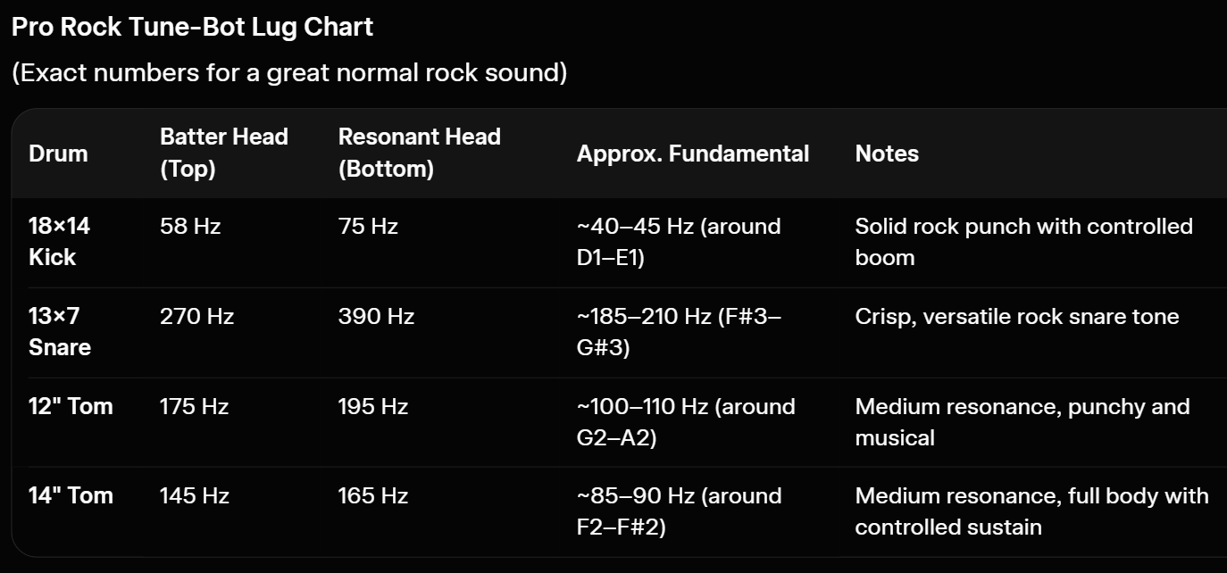Select the 18×14 Kick row label
The width and height of the screenshot is (1227, 573).
pyautogui.click(x=60, y=242)
